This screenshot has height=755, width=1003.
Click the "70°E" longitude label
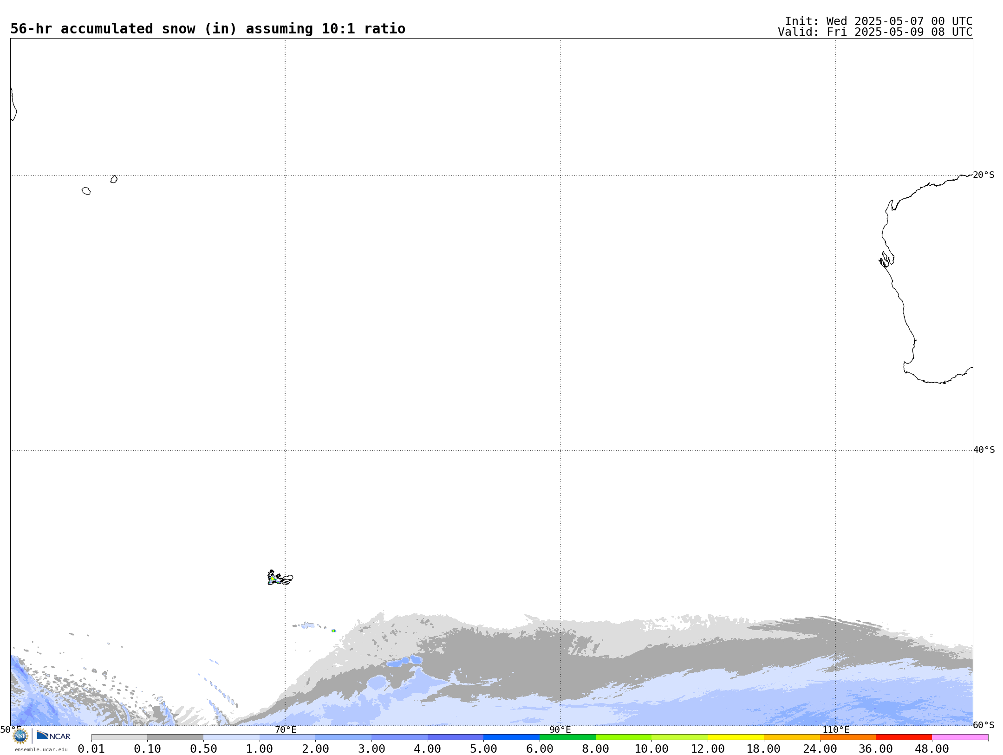[x=286, y=730]
